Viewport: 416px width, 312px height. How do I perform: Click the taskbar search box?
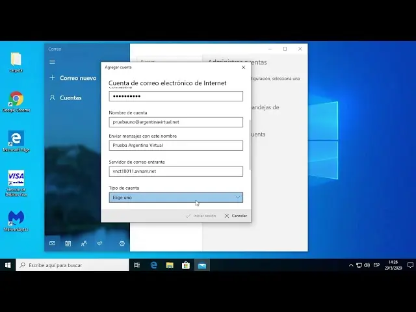coord(72,265)
